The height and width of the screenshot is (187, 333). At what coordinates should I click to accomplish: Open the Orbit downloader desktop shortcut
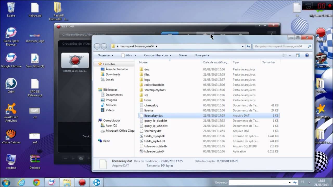tap(11, 85)
